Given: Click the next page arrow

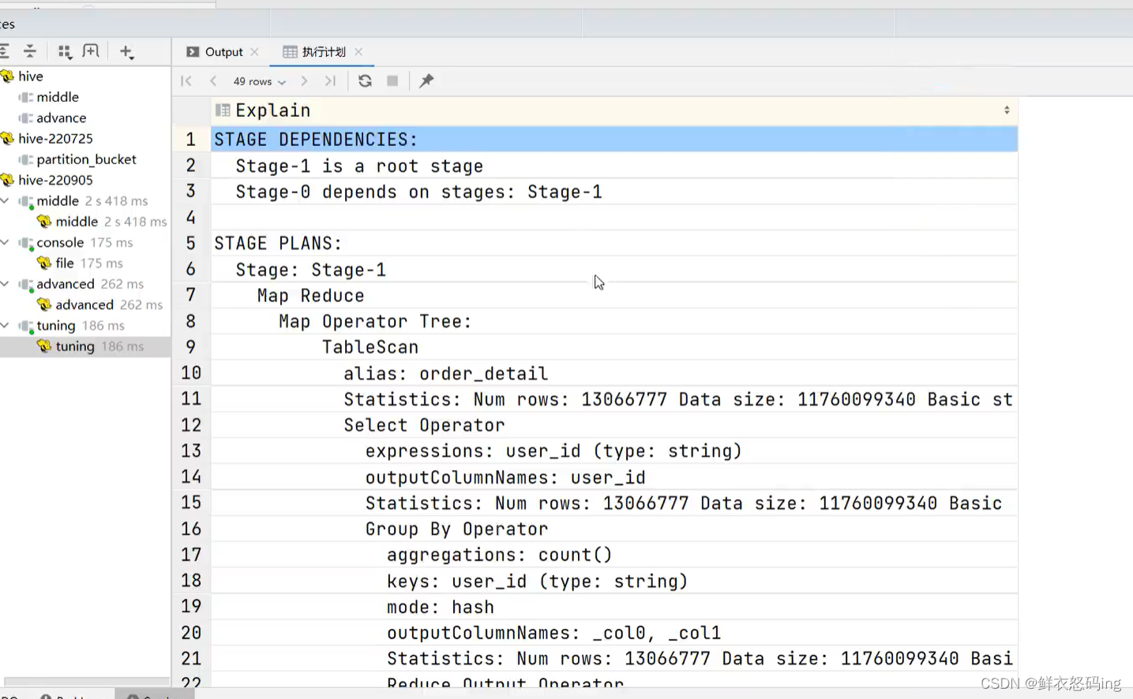Looking at the screenshot, I should pyautogui.click(x=304, y=81).
